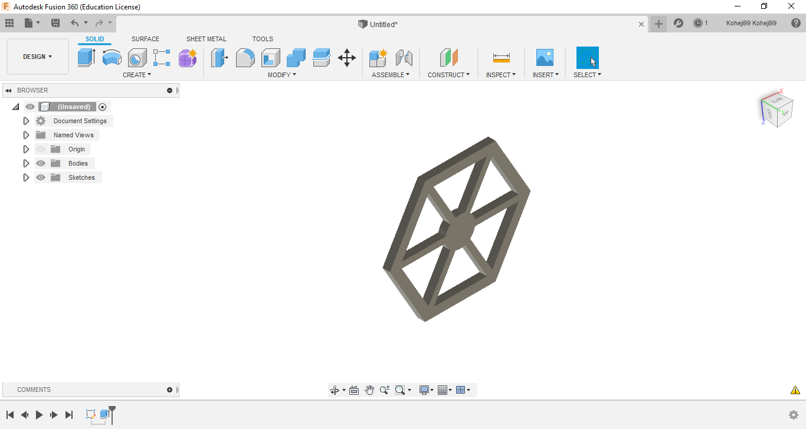Select the Move/Copy tool

click(x=347, y=58)
